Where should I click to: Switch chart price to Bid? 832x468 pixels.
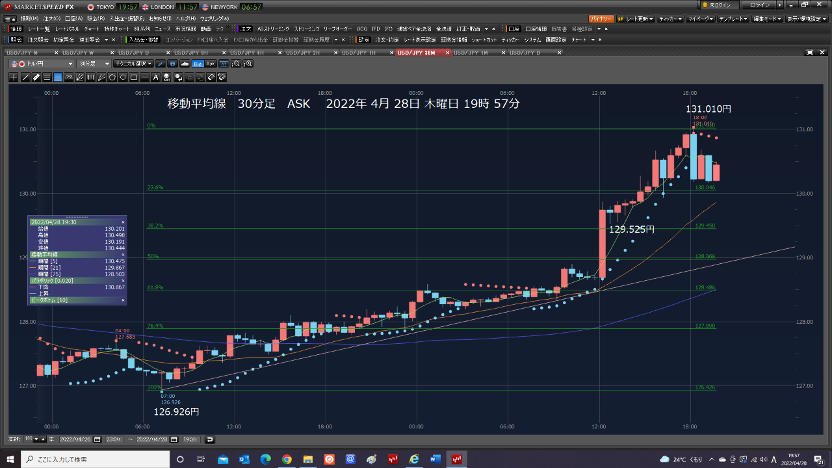tap(198, 64)
